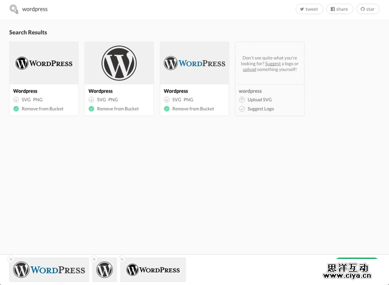The image size is (389, 285).
Task: Remove black wordmark logo from Bucket via text
Action: 43,109
